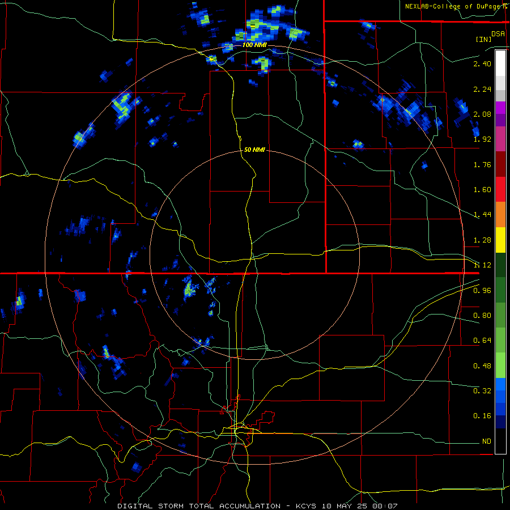Click the [IN] units label
The height and width of the screenshot is (510, 510).
(x=483, y=39)
